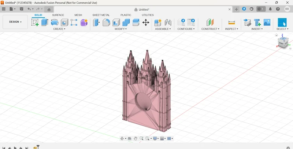Click the ViewCube orientation cube
293x149 pixels.
283,43
